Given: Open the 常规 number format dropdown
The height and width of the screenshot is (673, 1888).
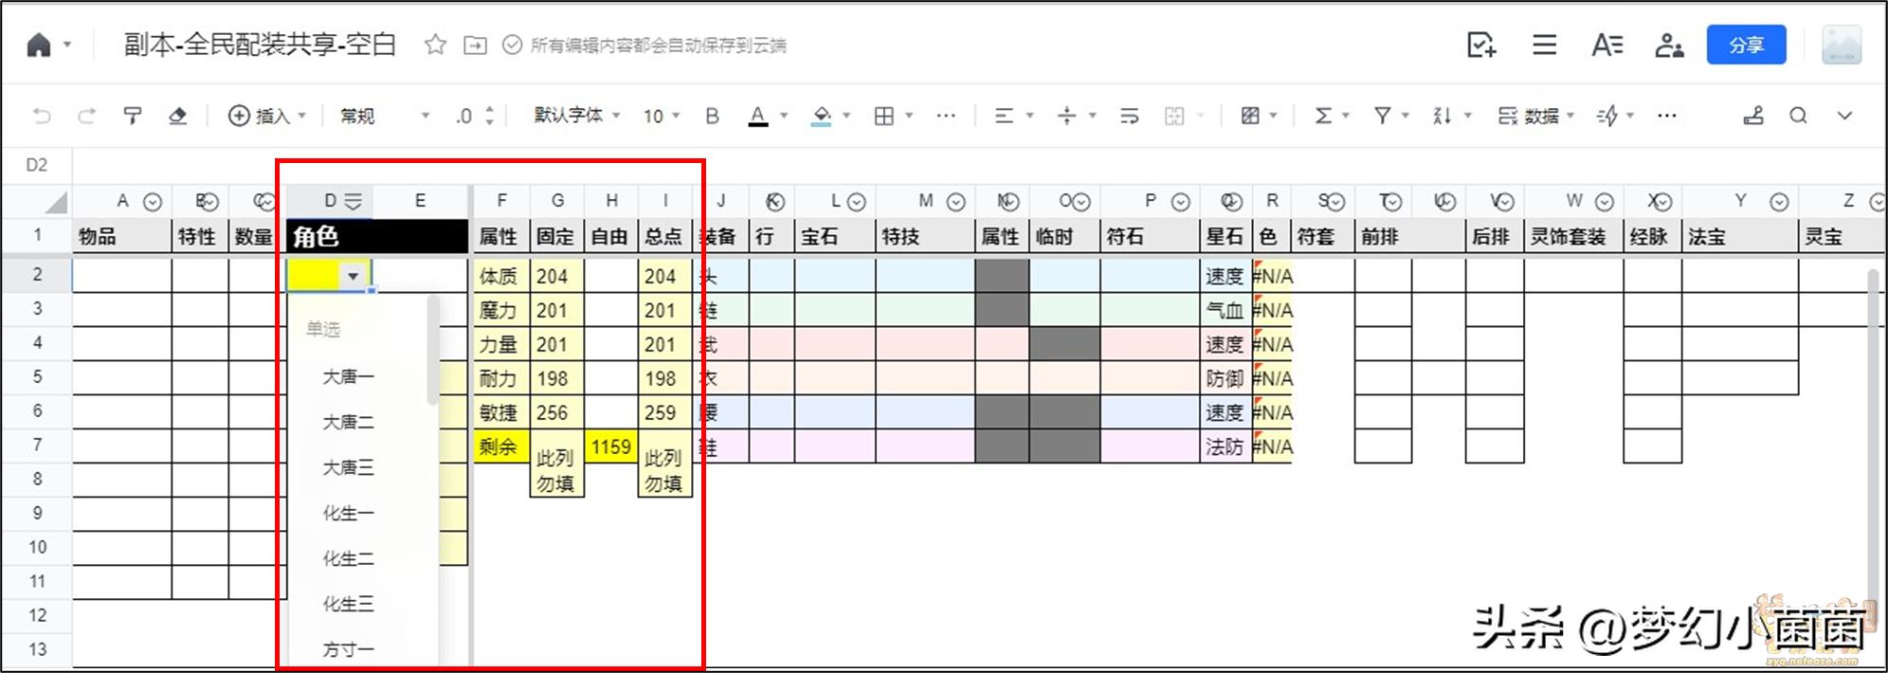Looking at the screenshot, I should [x=385, y=116].
